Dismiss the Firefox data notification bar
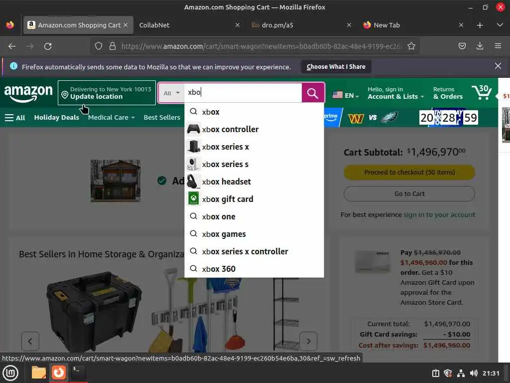 pos(498,66)
